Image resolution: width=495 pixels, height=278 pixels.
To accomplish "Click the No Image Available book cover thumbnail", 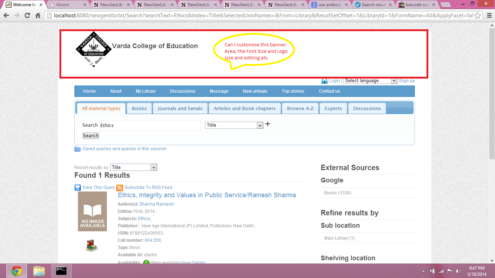I will coord(92,211).
